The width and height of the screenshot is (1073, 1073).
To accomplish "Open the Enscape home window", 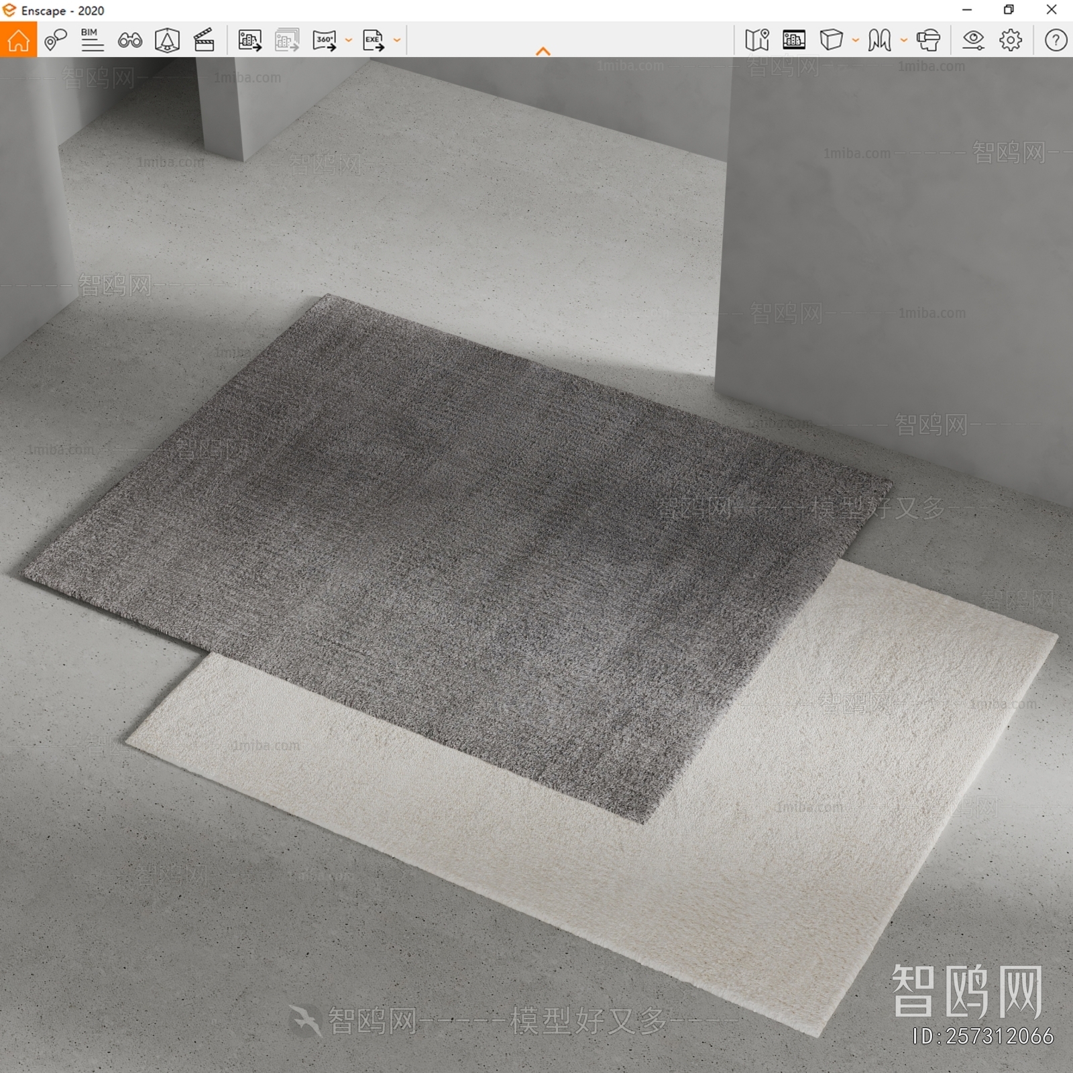I will coord(18,40).
